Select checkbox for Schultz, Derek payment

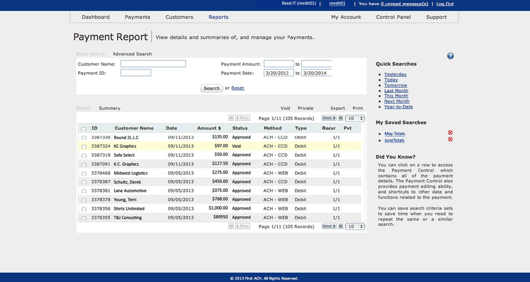(83, 182)
